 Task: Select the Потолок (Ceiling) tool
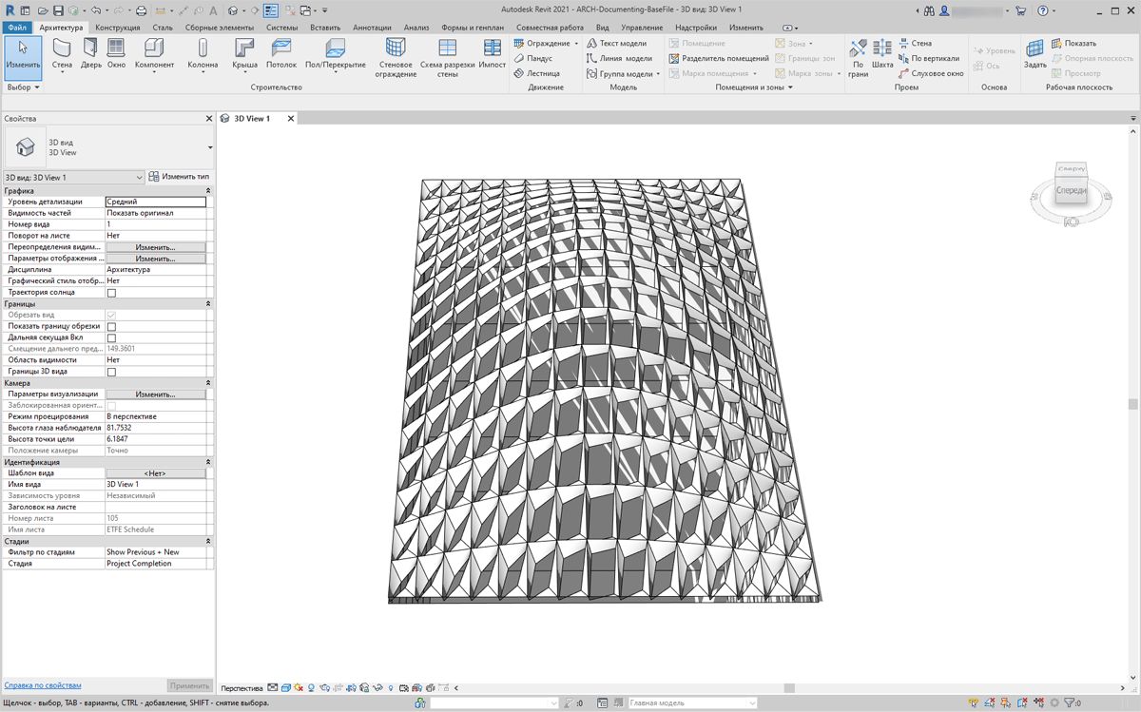tap(281, 55)
